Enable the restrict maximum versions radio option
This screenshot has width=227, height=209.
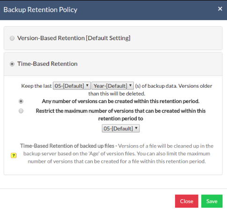pos(21,111)
